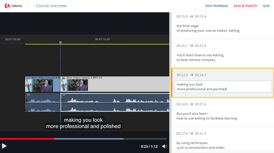
Task: Mute audio with the speaker icon
Action: click(x=164, y=146)
